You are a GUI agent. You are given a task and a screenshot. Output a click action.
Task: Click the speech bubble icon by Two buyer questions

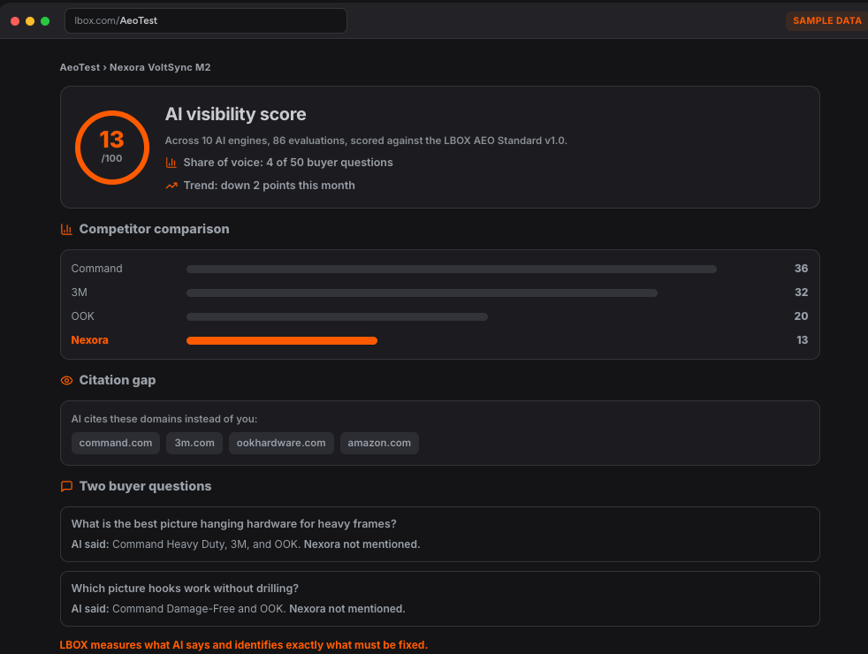[66, 486]
